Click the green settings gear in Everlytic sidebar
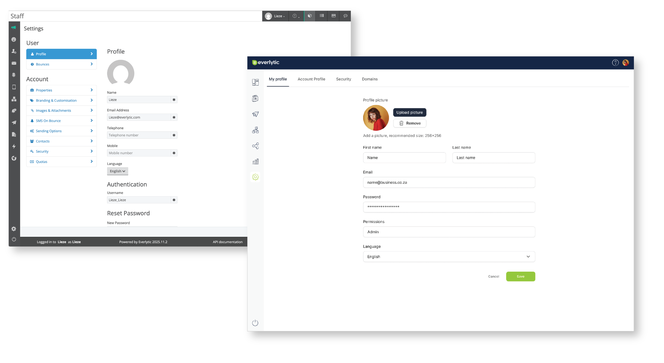This screenshot has width=664, height=363. [x=255, y=177]
